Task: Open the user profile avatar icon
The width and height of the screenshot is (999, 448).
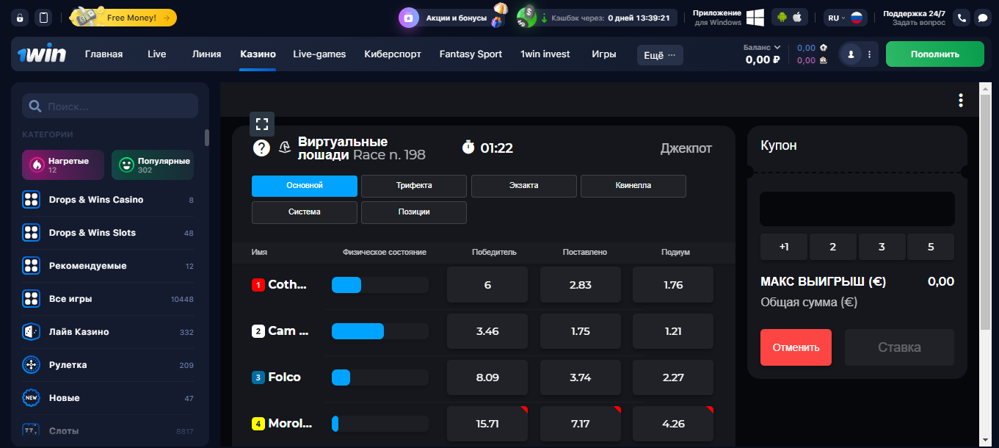Action: click(851, 54)
